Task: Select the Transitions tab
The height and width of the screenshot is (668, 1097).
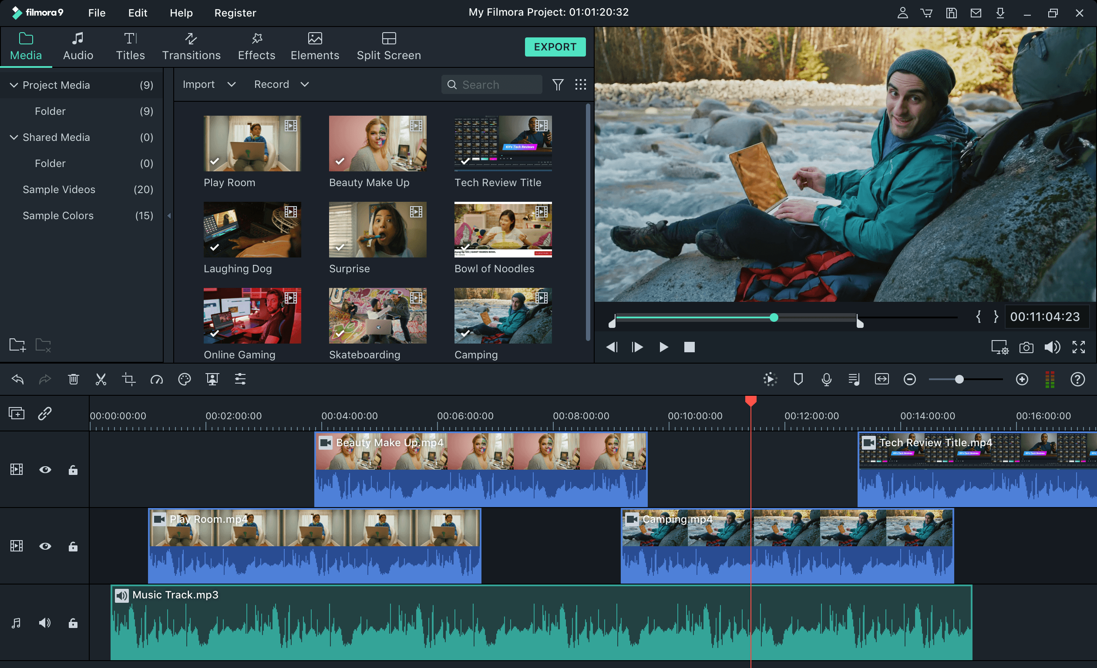Action: tap(190, 45)
